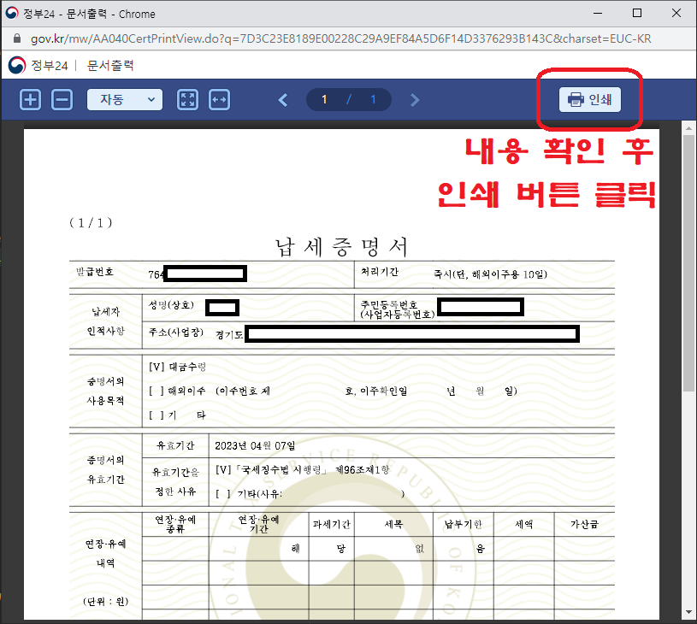Open the 자동 zoom level dropdown

click(125, 99)
